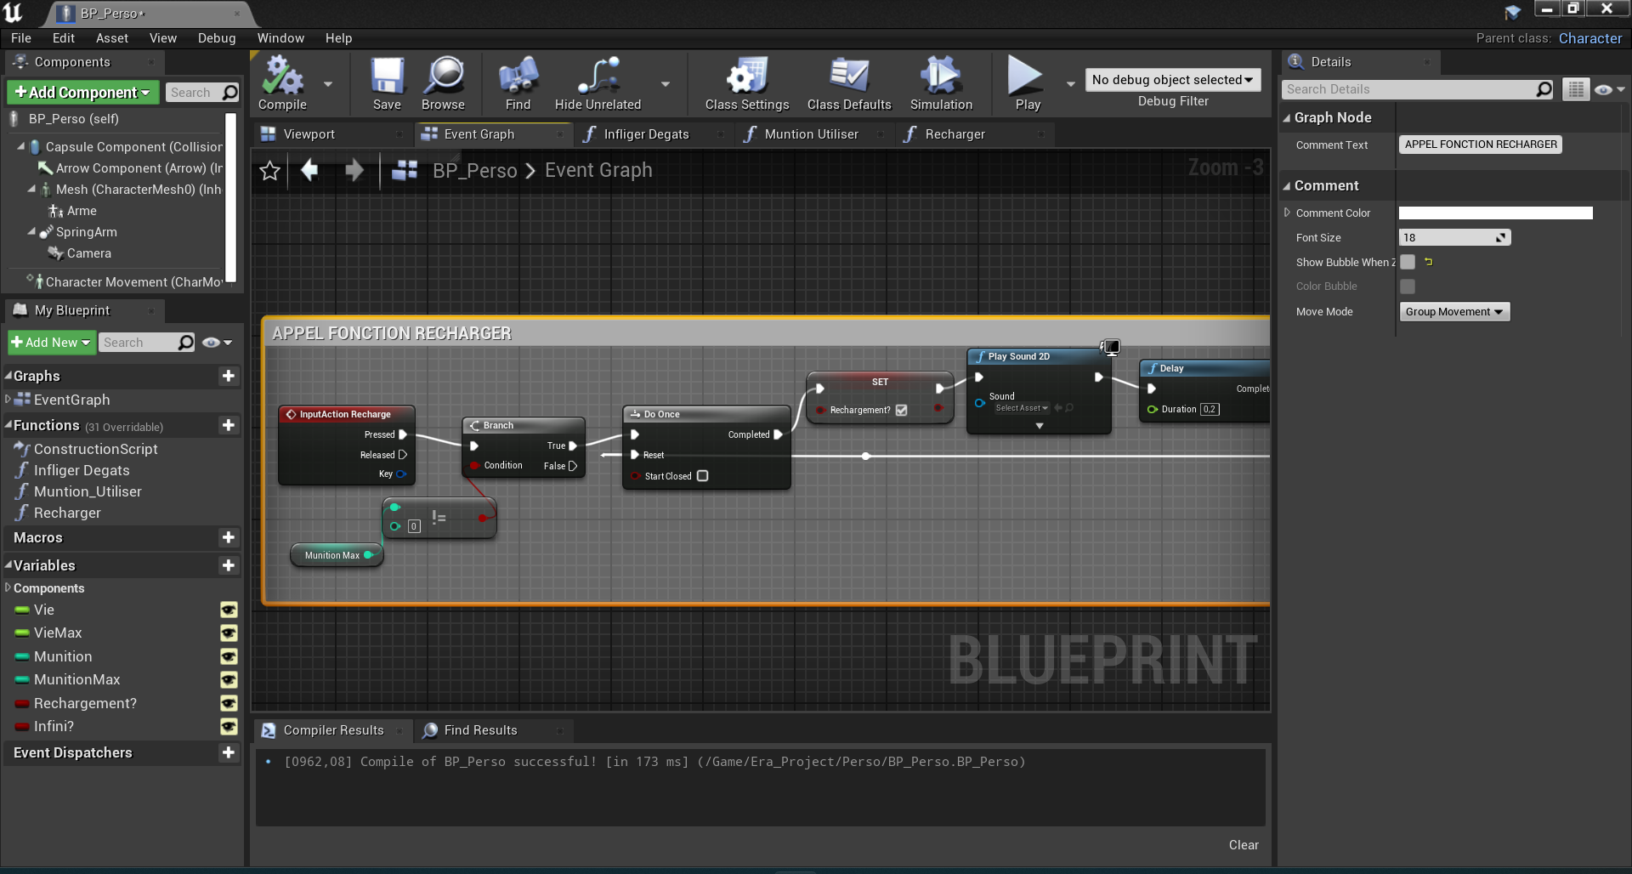The image size is (1632, 874).
Task: Toggle visibility eye for MunitionMax variable
Action: tap(229, 679)
